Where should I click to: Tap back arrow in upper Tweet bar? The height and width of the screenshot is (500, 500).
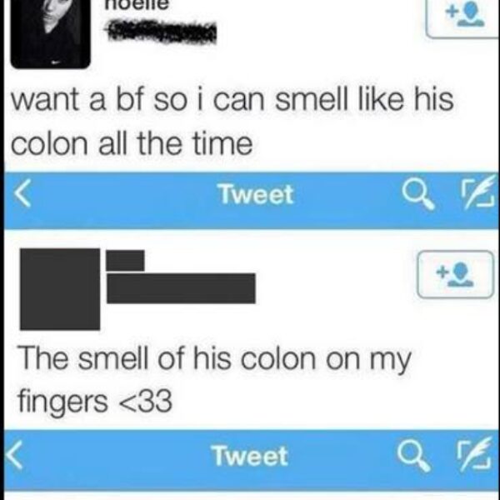pos(22,193)
